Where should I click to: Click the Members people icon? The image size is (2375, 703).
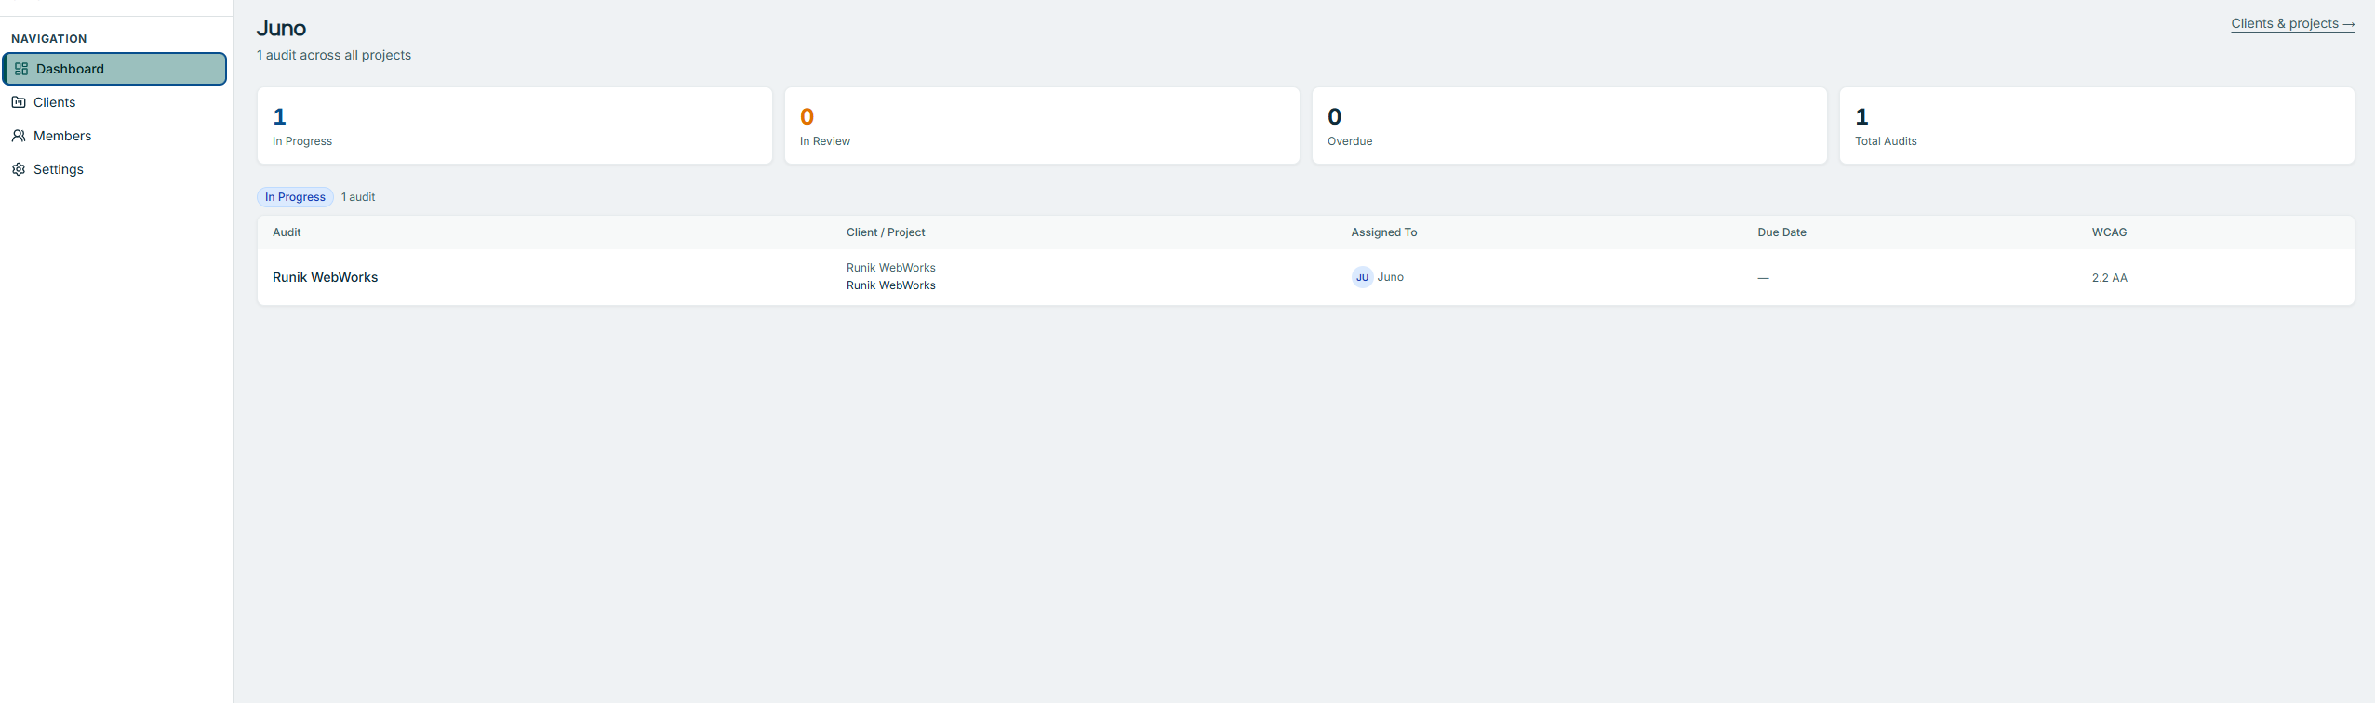point(19,136)
